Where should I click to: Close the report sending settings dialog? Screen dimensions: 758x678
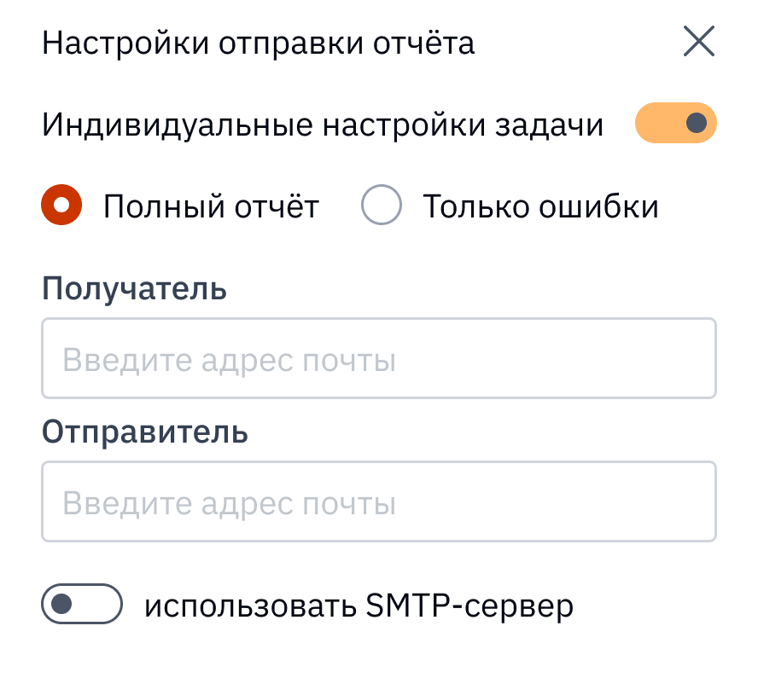tap(700, 40)
